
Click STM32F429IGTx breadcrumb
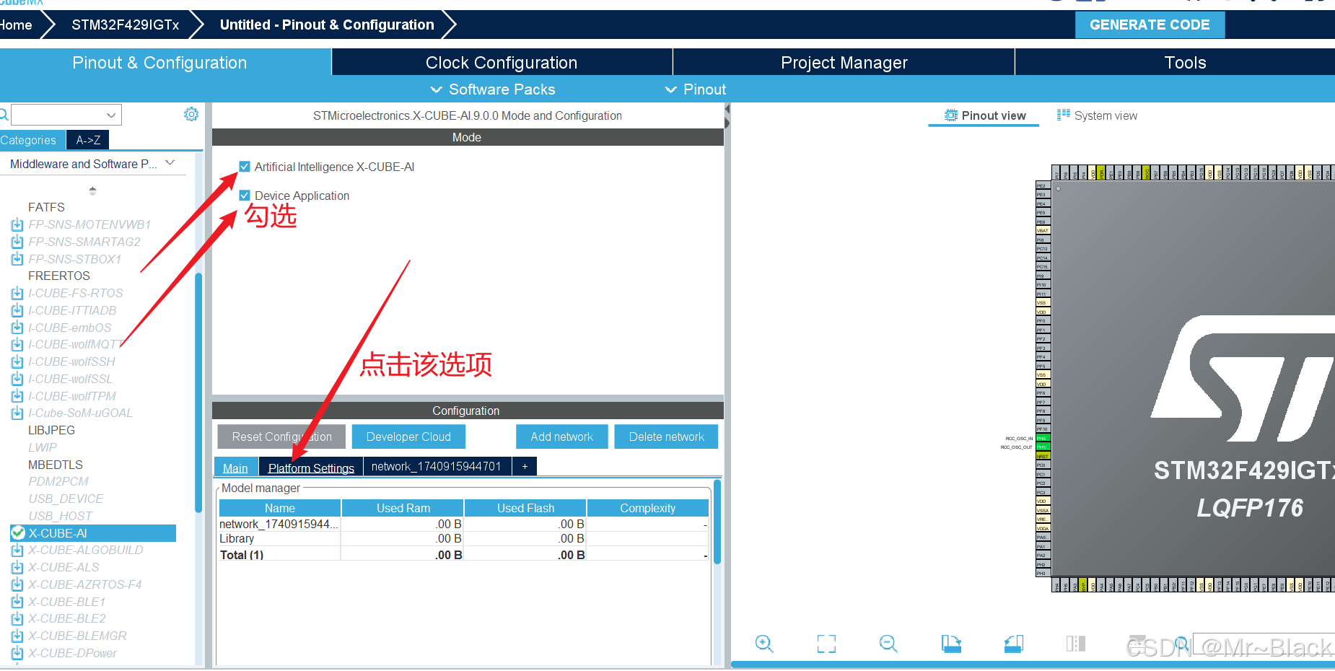(125, 25)
